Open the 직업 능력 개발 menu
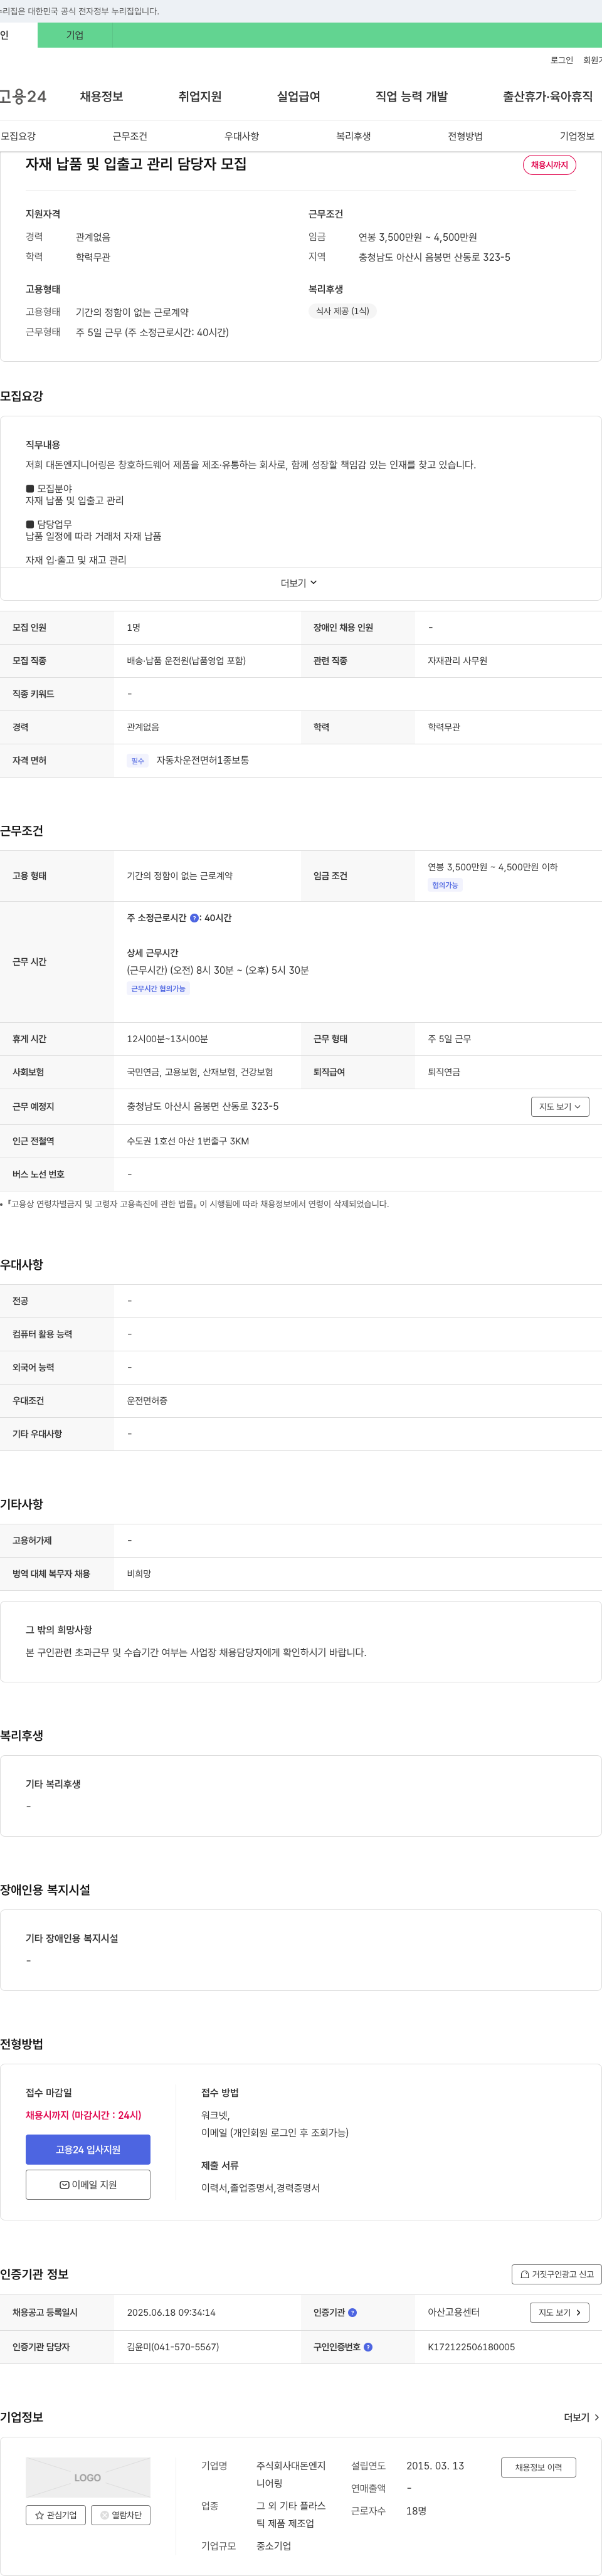 pyautogui.click(x=411, y=96)
